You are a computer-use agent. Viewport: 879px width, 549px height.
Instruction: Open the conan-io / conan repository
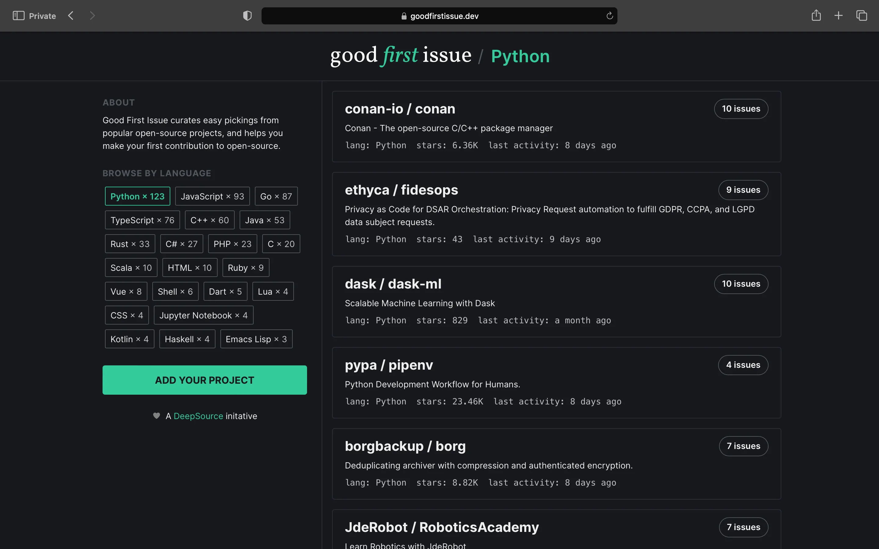tap(400, 109)
